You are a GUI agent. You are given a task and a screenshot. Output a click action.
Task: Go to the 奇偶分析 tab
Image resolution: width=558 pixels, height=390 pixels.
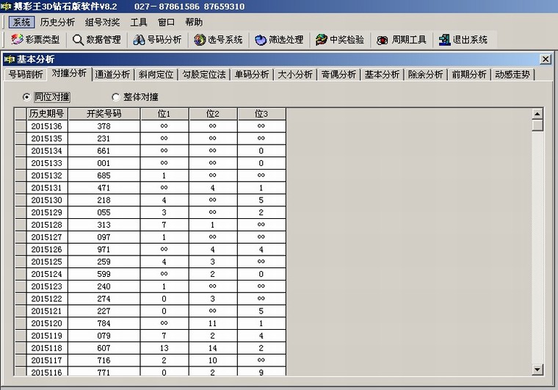click(338, 74)
